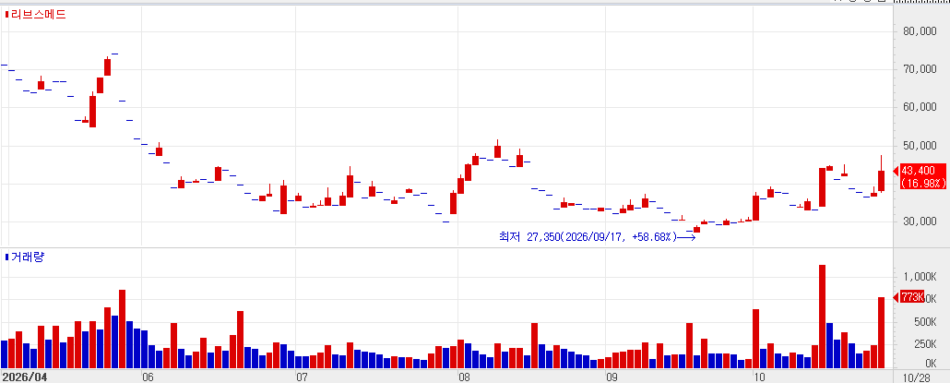Click the blue marker beside 거래량 legend
The width and height of the screenshot is (950, 383).
(6, 257)
